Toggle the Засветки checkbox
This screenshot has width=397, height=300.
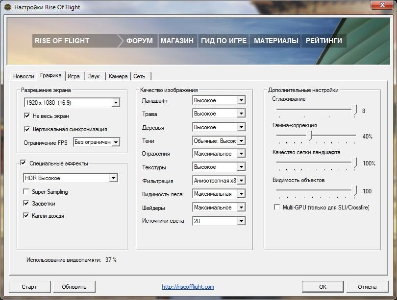tap(26, 203)
